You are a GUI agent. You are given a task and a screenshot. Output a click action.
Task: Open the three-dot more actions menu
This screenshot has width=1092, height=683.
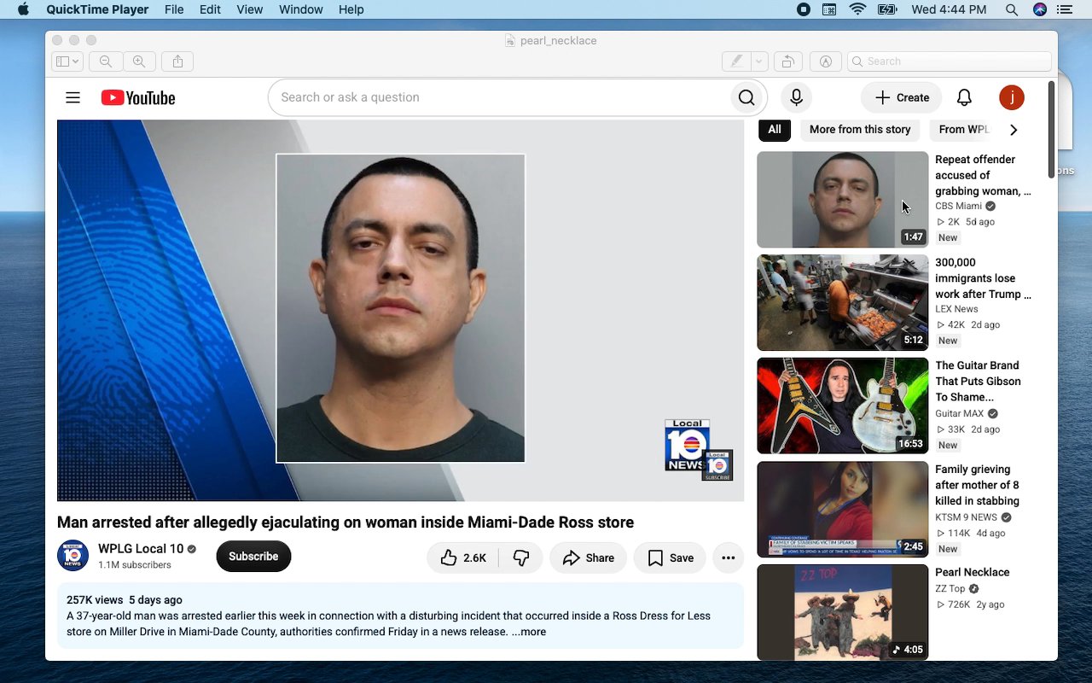point(728,557)
